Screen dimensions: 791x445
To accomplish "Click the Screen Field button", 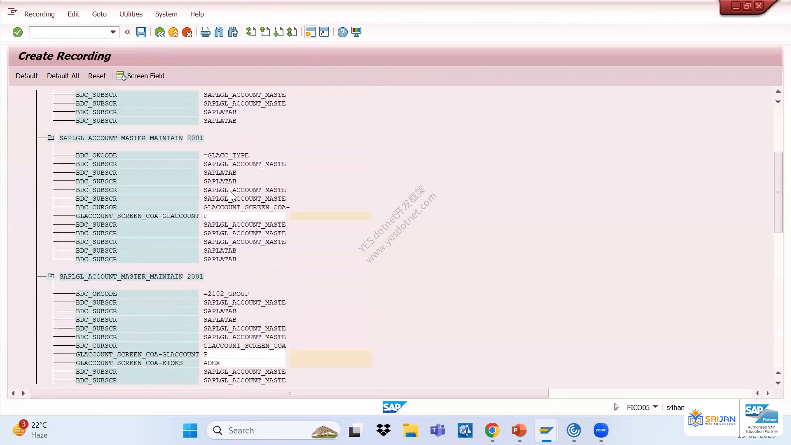I will 140,76.
